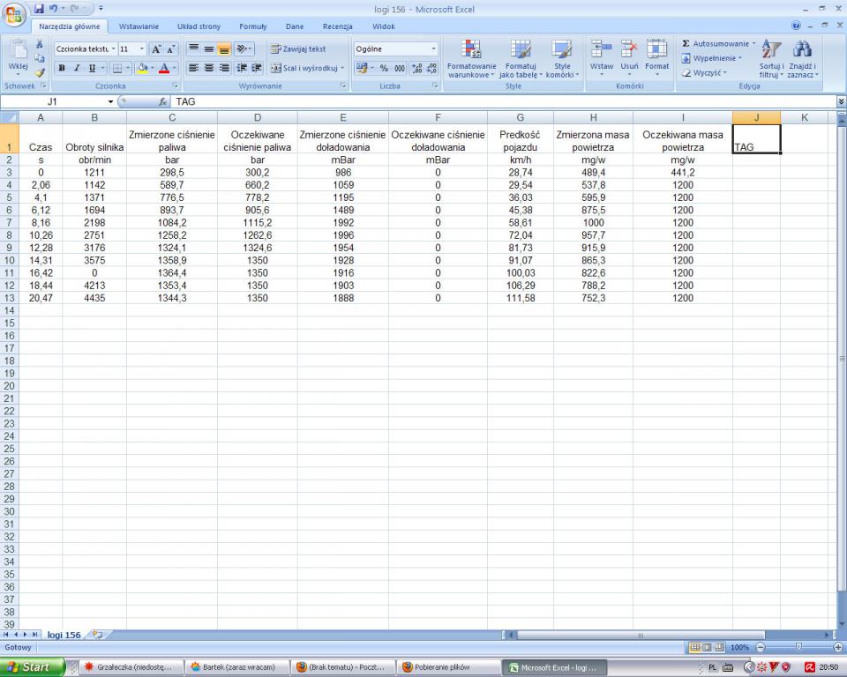Click the Office button logo
The image size is (847, 677).
(x=14, y=12)
